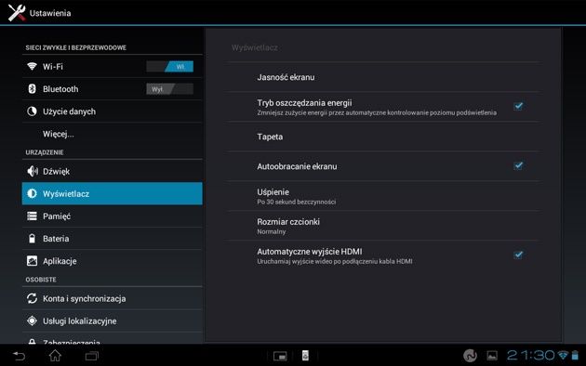Open Bluetooth settings row
Screen dimensions: 586x366
[x=113, y=89]
